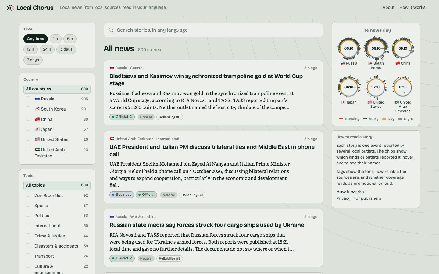Open the About page link
Viewport: 439px width, 274px height.
[x=388, y=7]
